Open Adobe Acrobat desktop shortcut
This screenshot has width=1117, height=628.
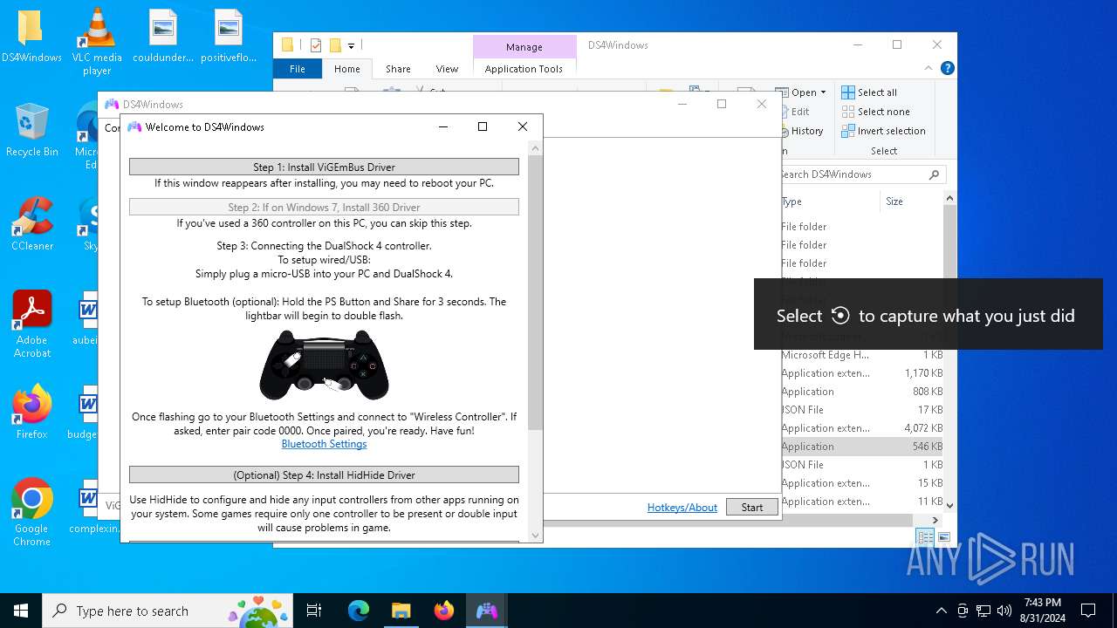point(31,324)
